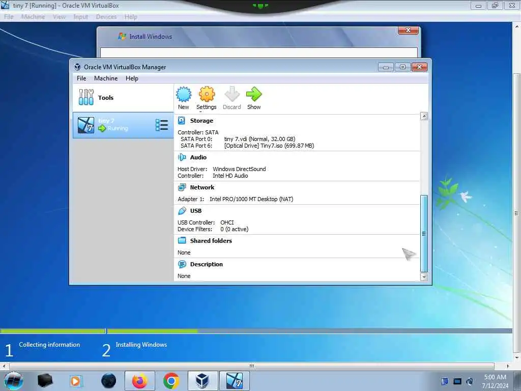
Task: Open the Network section heading
Action: [x=202, y=187]
